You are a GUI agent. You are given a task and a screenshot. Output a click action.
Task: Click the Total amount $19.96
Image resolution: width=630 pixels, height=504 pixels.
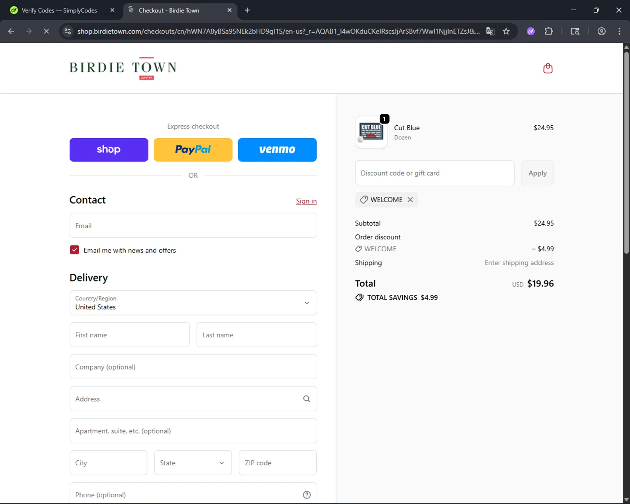pyautogui.click(x=540, y=283)
